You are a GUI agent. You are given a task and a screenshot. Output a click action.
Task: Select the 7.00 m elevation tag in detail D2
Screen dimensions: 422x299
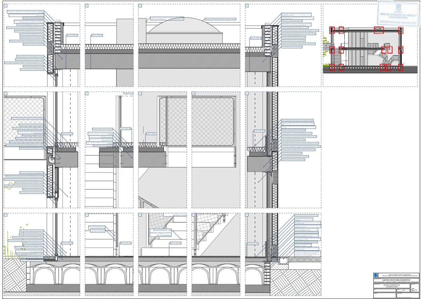tap(97, 35)
